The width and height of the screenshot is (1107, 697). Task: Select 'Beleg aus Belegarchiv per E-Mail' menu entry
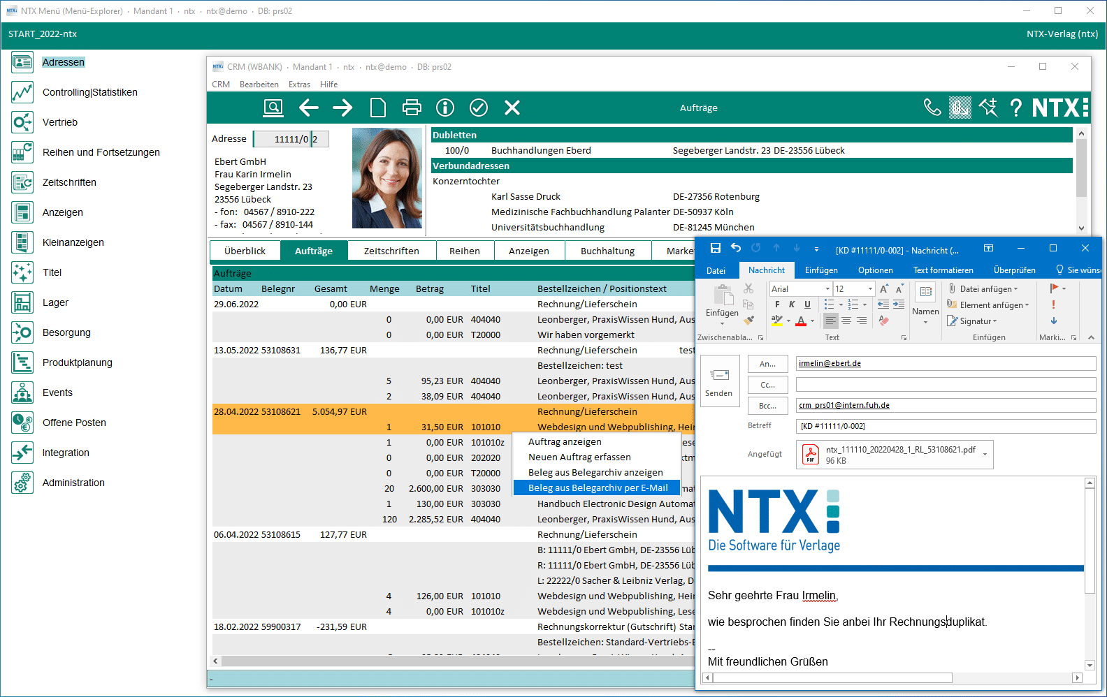tap(597, 488)
